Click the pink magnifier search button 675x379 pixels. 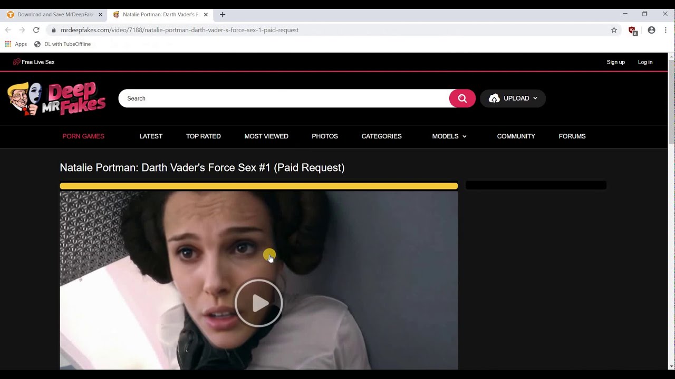pos(462,98)
